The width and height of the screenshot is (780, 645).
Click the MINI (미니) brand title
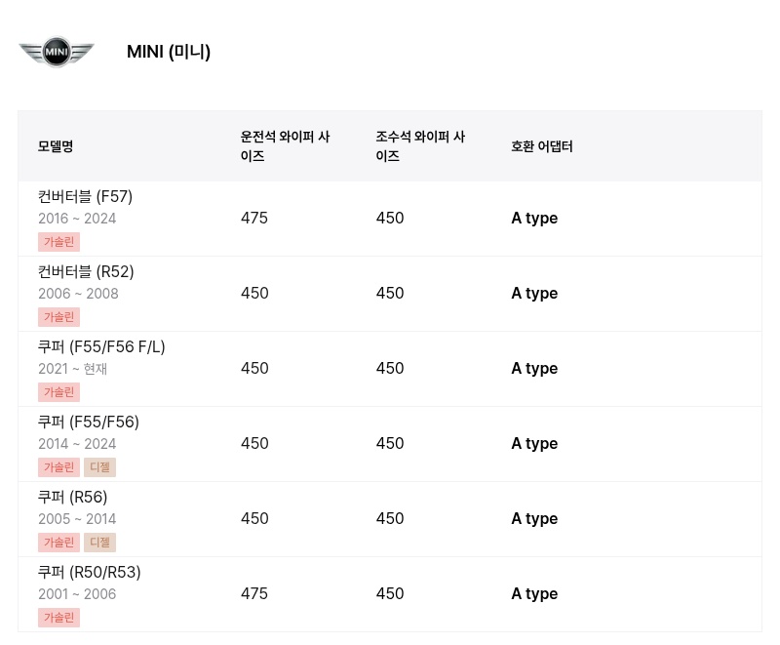[169, 52]
